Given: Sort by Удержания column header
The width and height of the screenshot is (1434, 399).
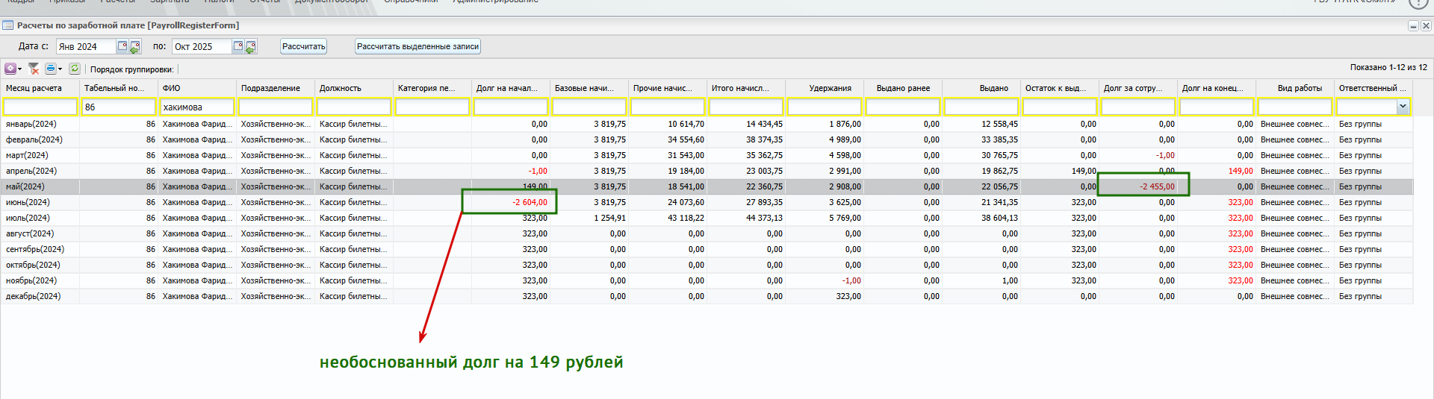Looking at the screenshot, I should (x=825, y=88).
